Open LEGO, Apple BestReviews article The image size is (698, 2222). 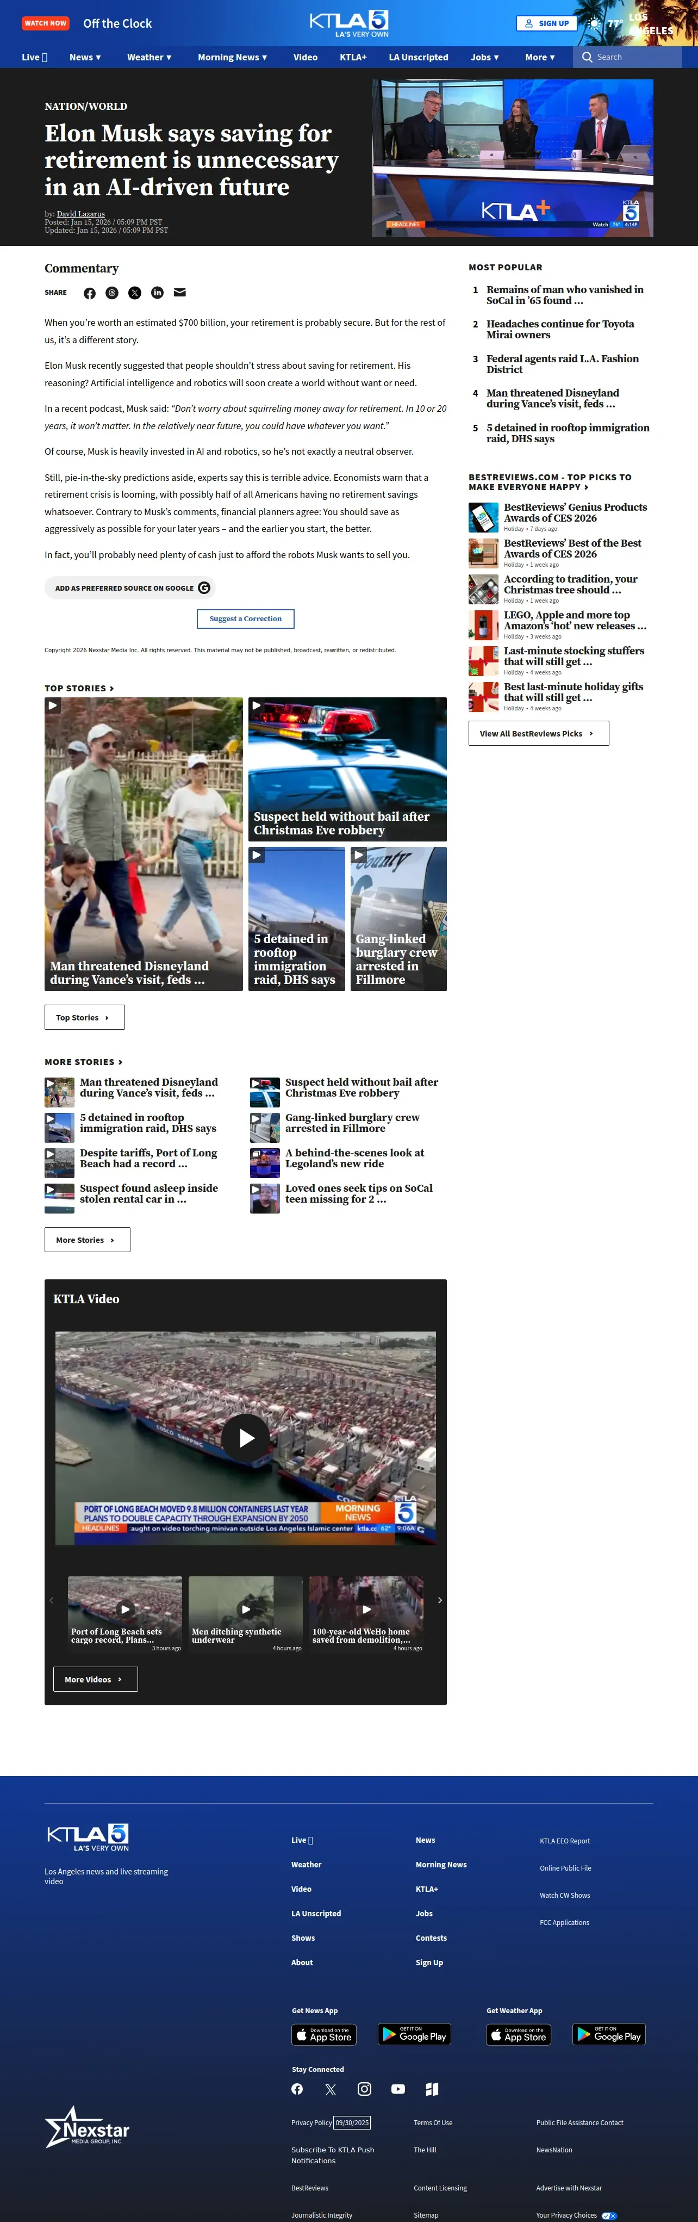pyautogui.click(x=575, y=621)
